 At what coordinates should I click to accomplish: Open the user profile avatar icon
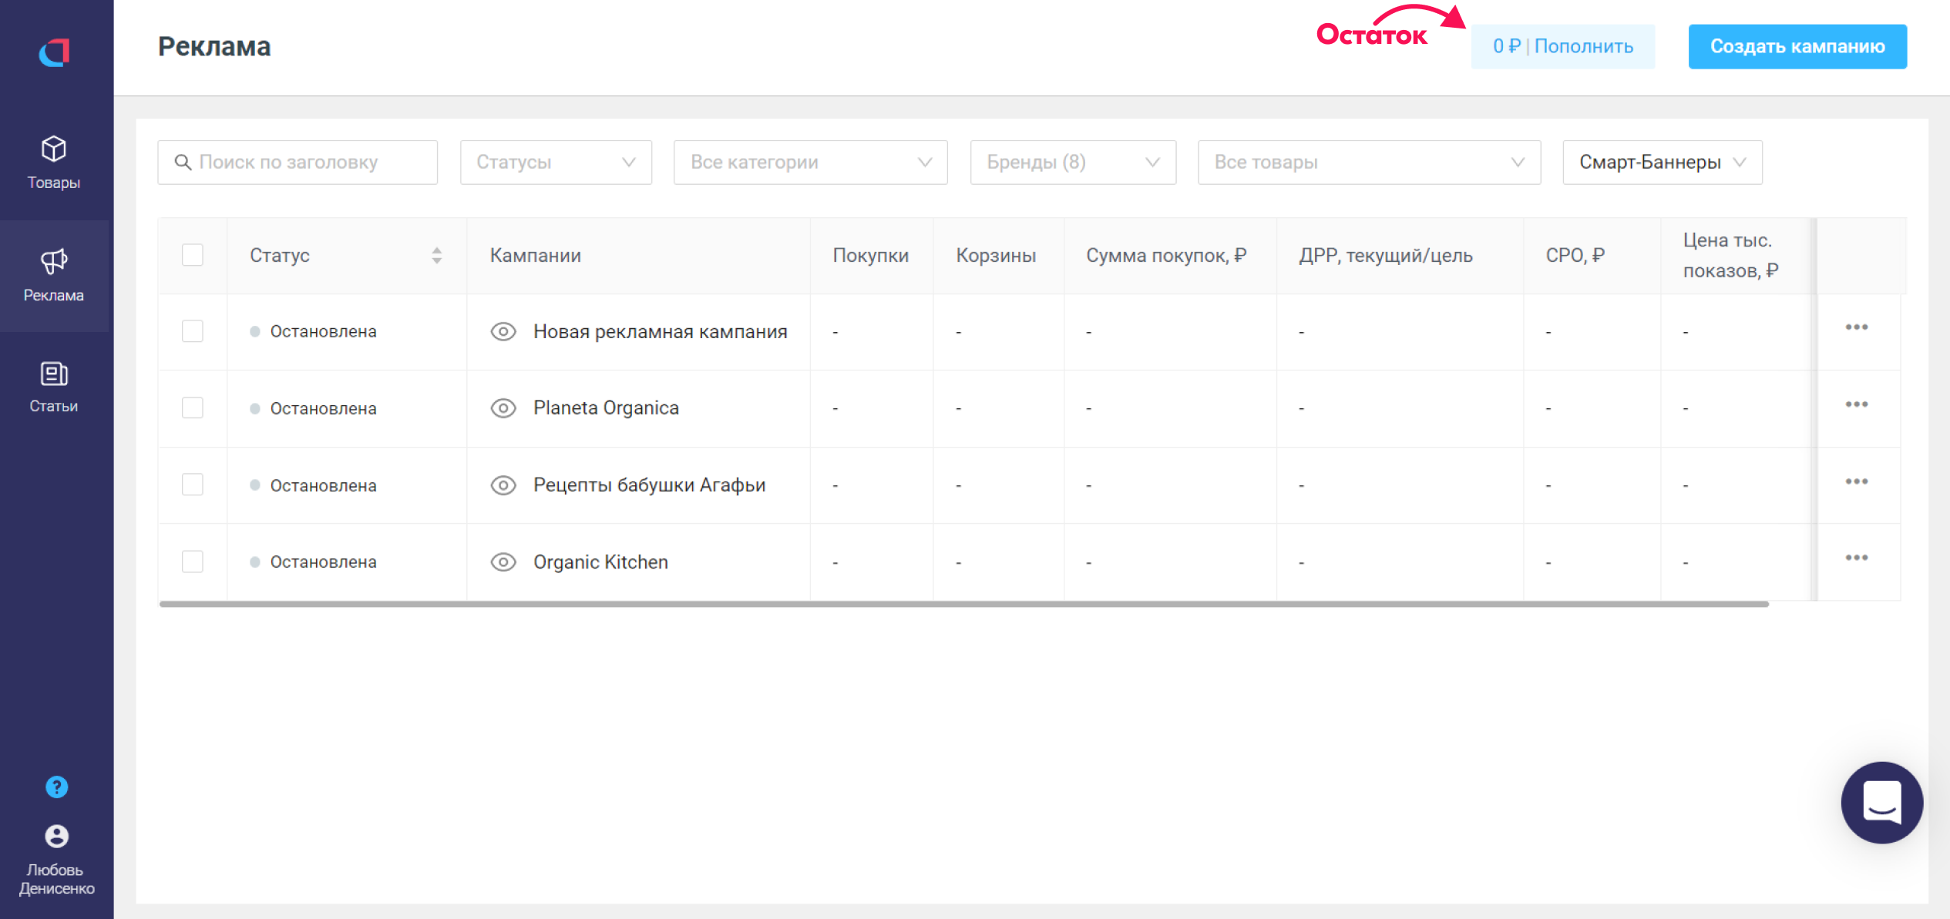(x=56, y=836)
